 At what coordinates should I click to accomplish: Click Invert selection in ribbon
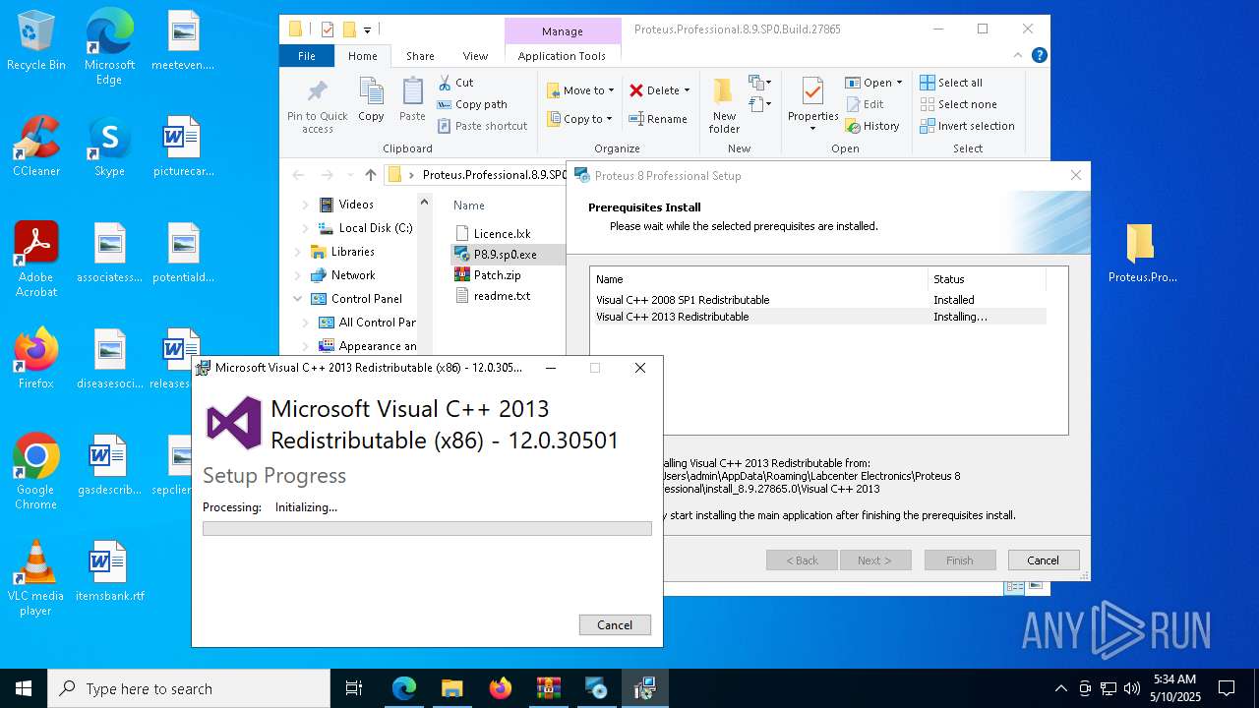click(x=967, y=126)
